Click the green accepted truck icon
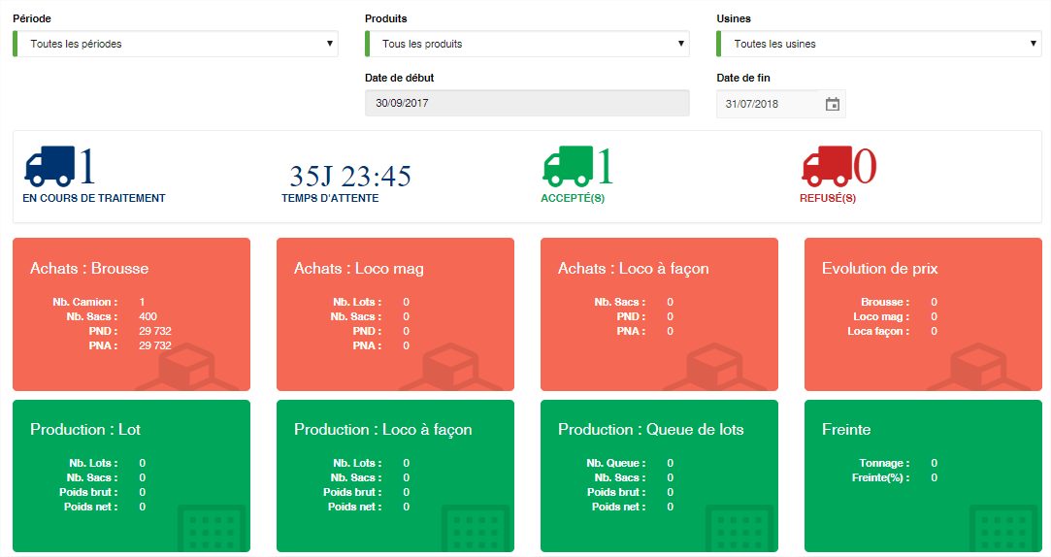 coord(569,166)
